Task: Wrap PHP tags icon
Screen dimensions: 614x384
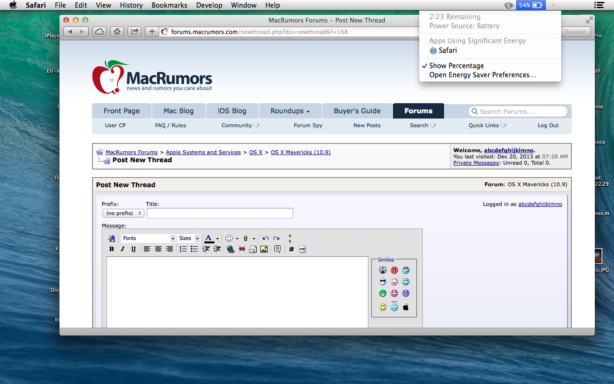Action: point(302,249)
